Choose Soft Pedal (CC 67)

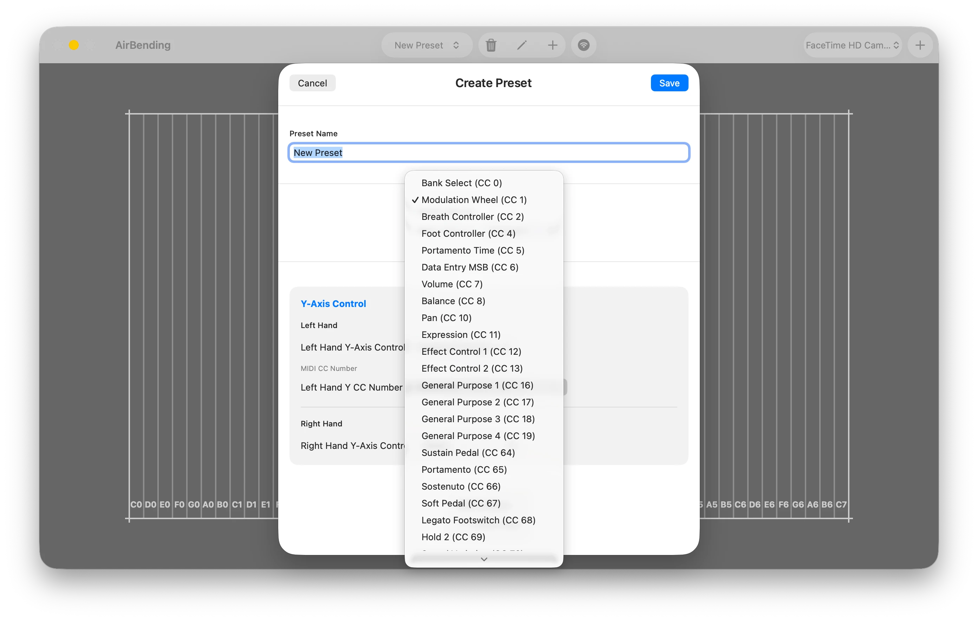point(461,503)
